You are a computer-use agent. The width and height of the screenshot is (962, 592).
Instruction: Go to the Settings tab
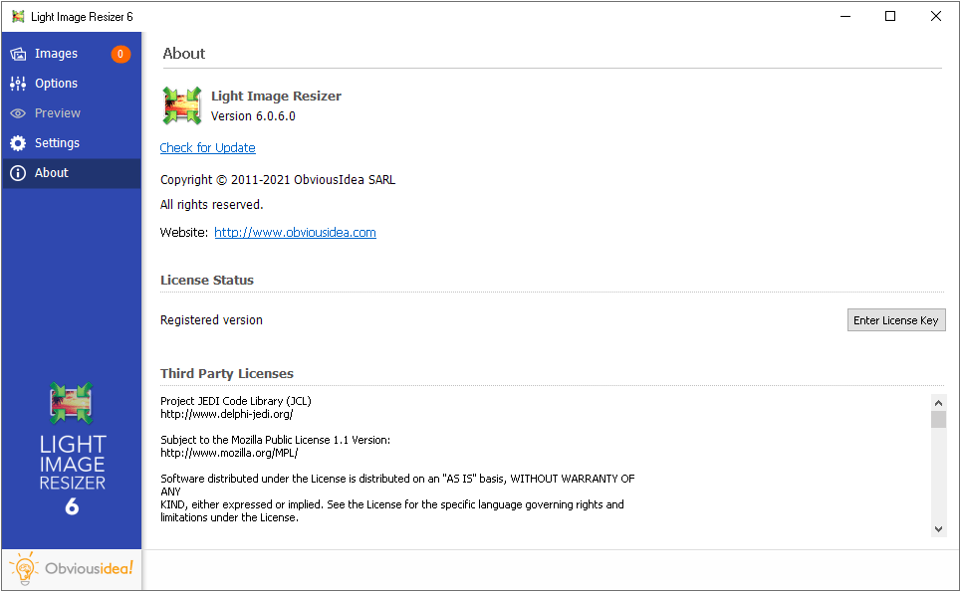[x=57, y=143]
